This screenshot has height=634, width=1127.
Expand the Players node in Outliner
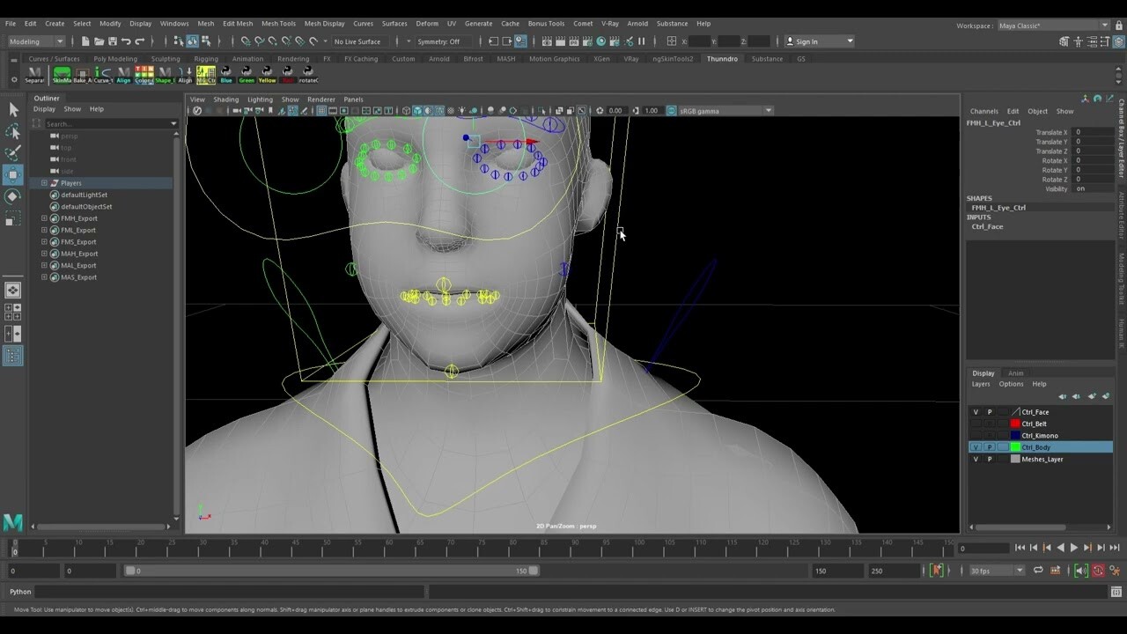[x=44, y=183]
